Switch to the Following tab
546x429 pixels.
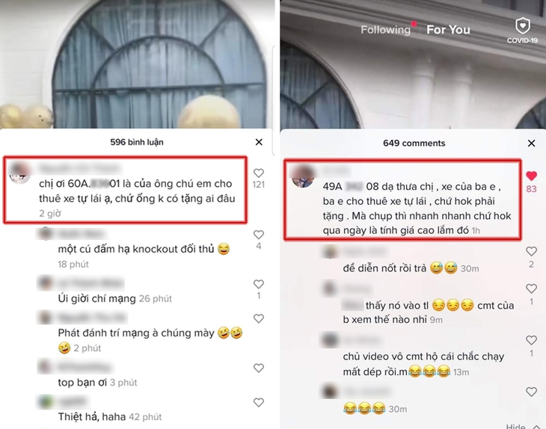[385, 30]
